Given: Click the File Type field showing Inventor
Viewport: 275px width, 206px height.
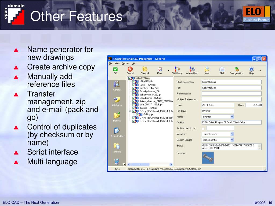Looking at the screenshot, I should [218, 111].
